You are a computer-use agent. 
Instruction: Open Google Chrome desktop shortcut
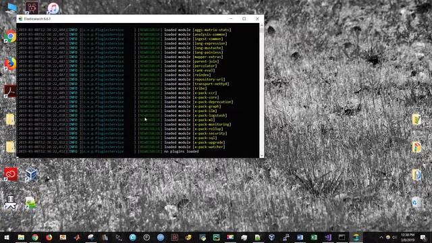click(x=10, y=36)
